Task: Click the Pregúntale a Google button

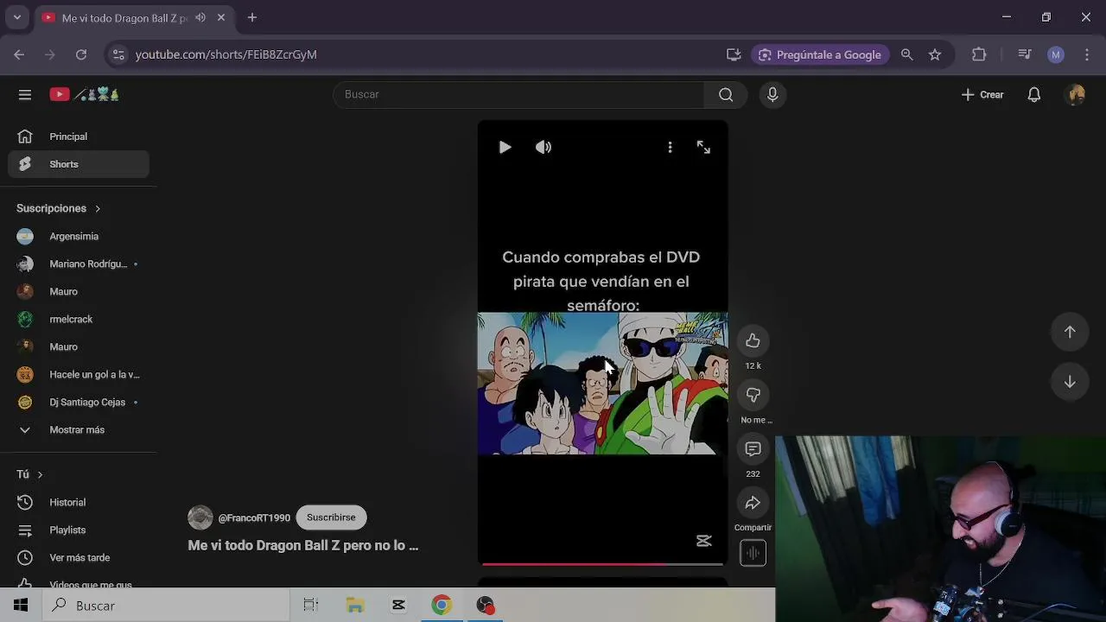Action: (820, 54)
